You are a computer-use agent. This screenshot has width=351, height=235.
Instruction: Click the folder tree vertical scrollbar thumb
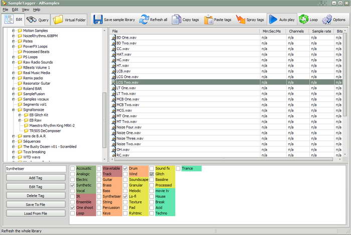click(x=104, y=120)
